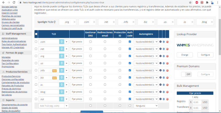Open the browser extensions puzzle icon
Screen dimensions: 221x113
pyautogui.click(x=207, y=2)
